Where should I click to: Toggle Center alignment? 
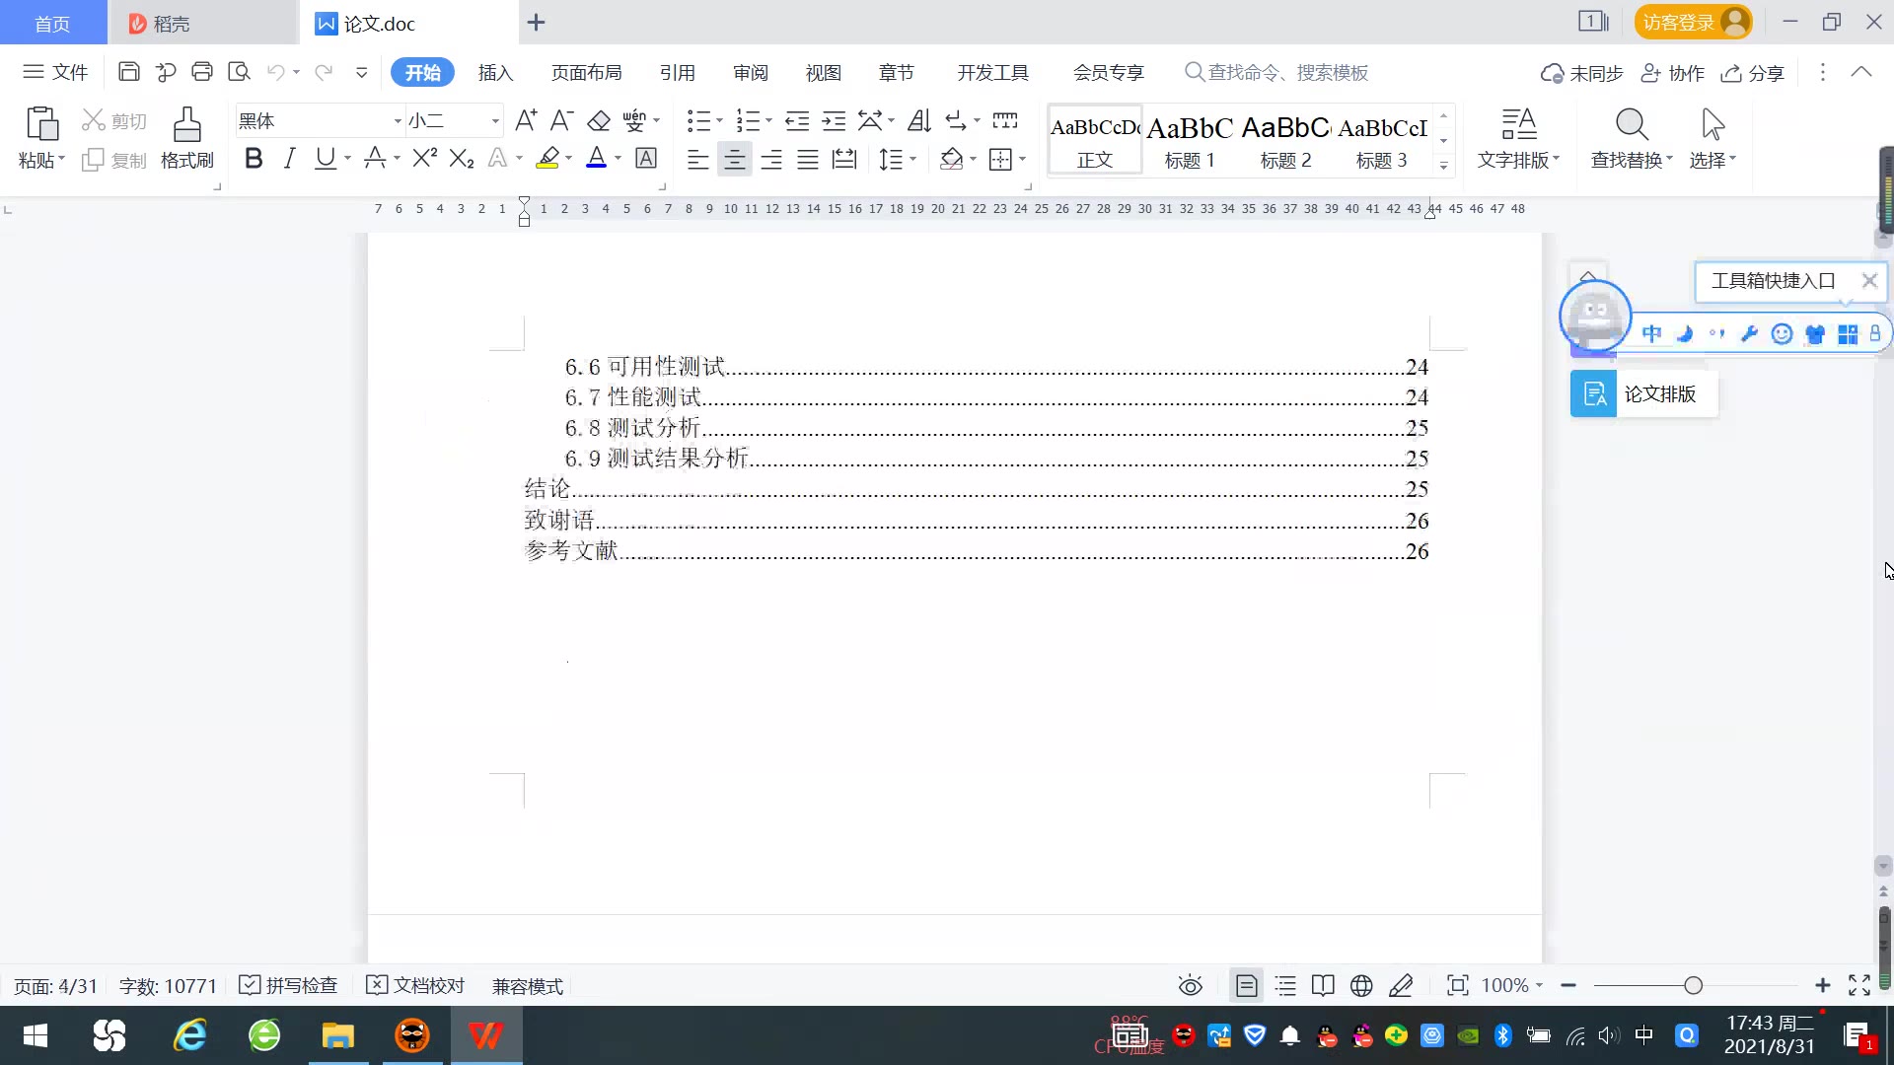pos(734,159)
